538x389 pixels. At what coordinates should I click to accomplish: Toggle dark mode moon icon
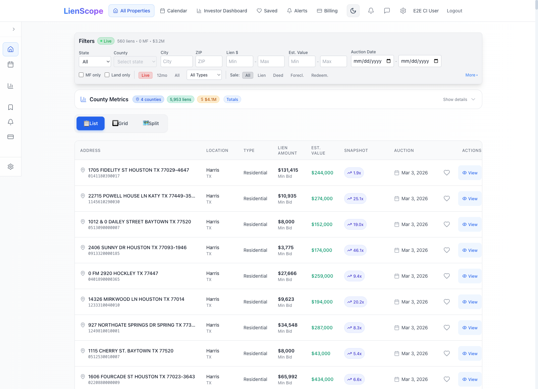[x=353, y=11]
